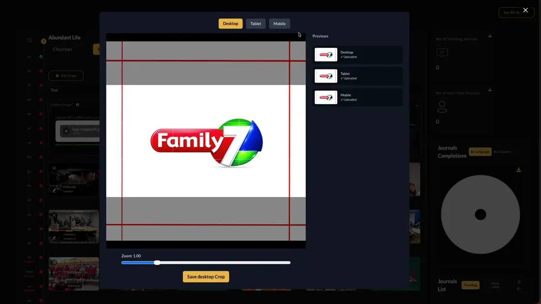Image resolution: width=541 pixels, height=304 pixels.
Task: Open the Churches tab in background page
Action: (x=62, y=49)
